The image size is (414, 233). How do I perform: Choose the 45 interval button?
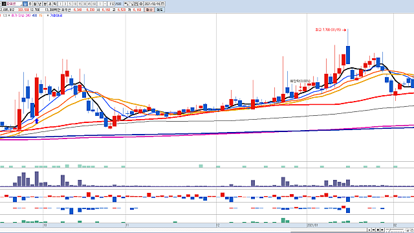89,4
